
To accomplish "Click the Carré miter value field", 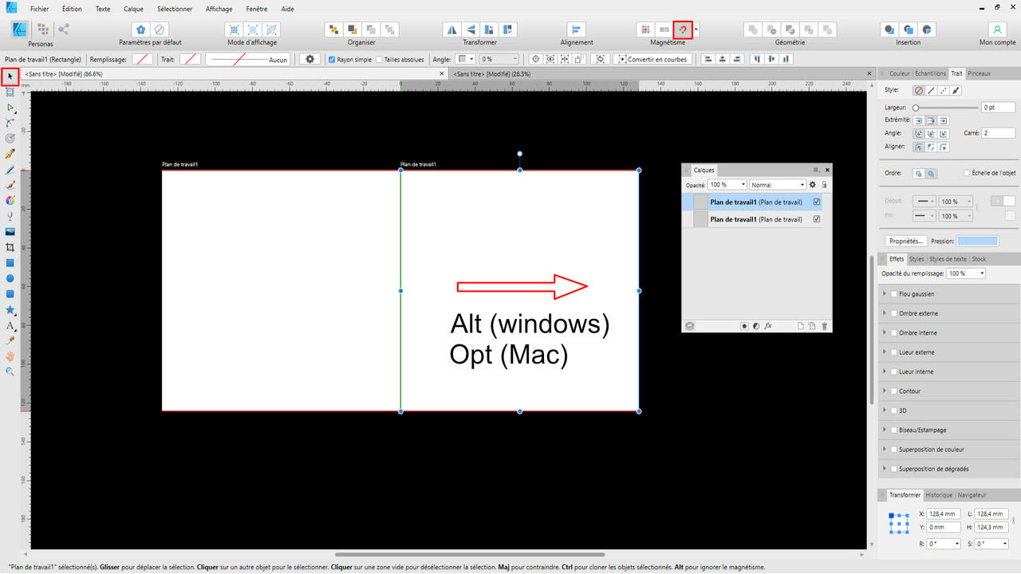I will pos(999,133).
